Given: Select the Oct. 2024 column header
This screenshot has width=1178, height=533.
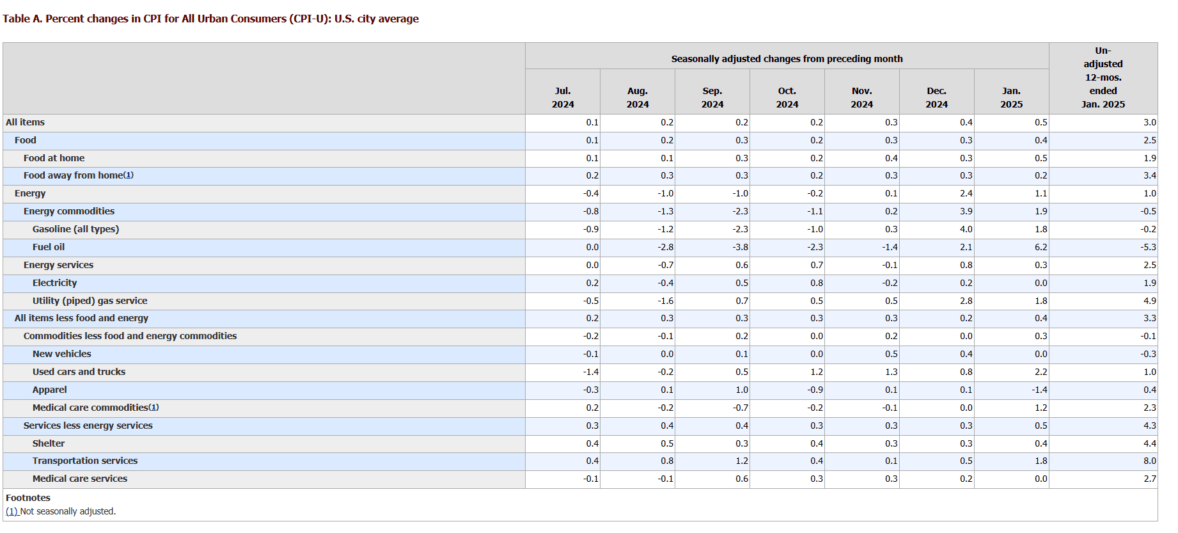Looking at the screenshot, I should [x=787, y=97].
